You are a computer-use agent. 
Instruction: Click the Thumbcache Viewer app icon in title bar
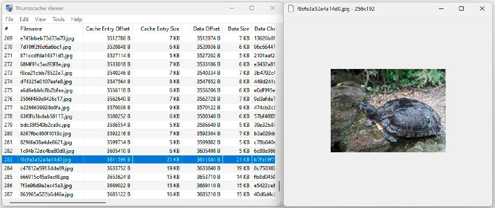click(10, 8)
